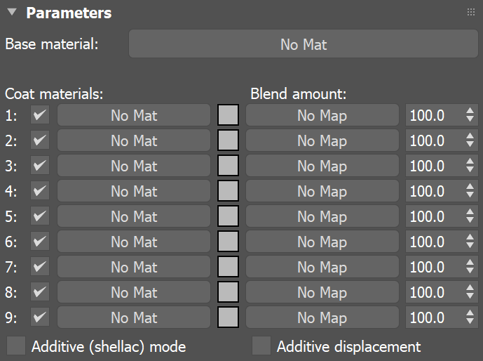Collapse the Parameters rollout triangle
Viewport: 483px width, 361px height.
coord(12,12)
